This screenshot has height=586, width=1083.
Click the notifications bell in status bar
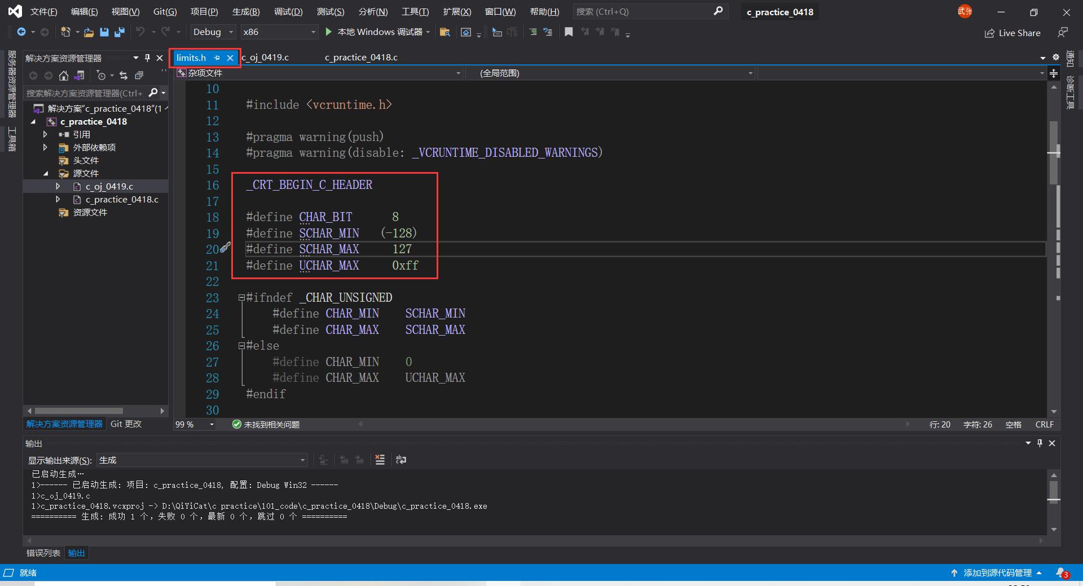1062,572
